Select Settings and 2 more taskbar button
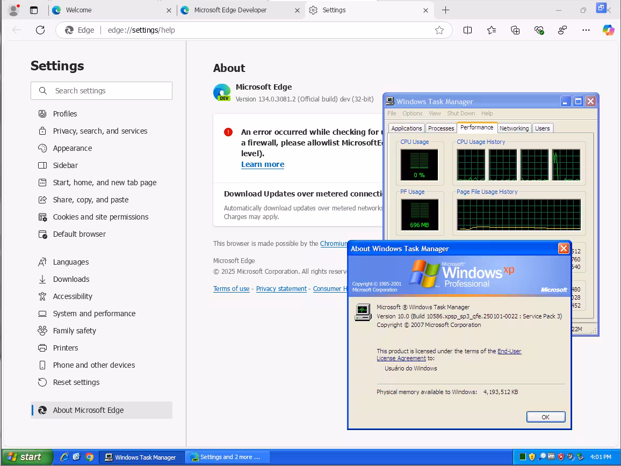The height and width of the screenshot is (466, 621). pos(227,457)
